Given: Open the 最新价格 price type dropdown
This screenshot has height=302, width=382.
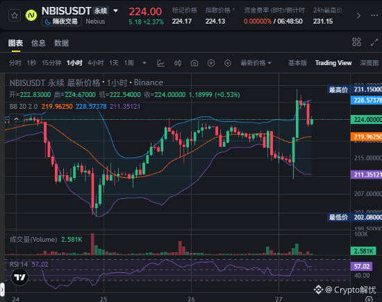Looking at the screenshot, I should 256,63.
